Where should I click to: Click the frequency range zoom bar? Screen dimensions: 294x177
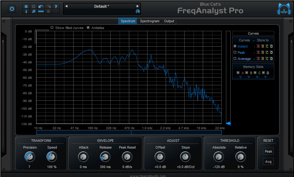click(x=129, y=133)
